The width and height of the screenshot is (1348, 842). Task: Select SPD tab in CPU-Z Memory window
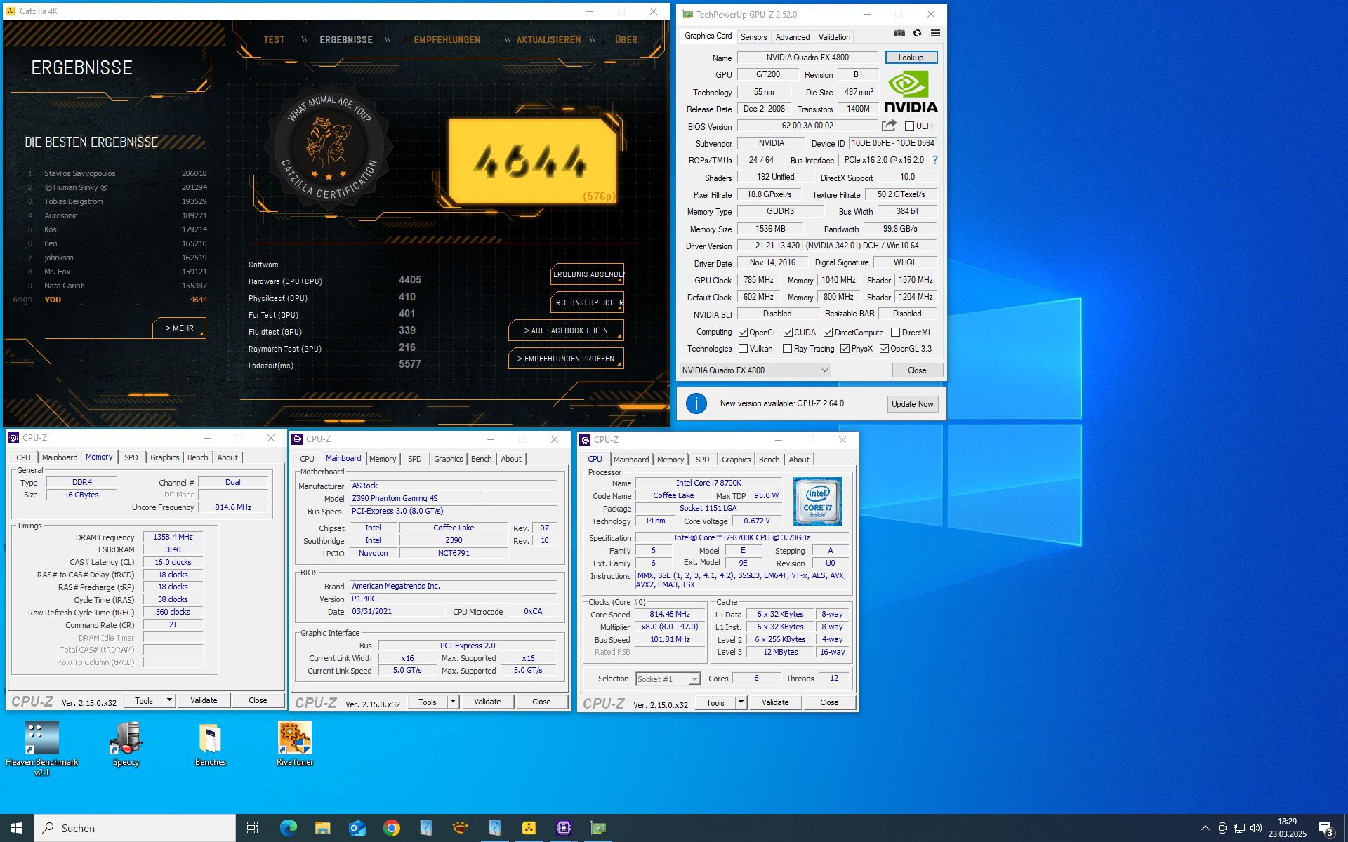tap(131, 457)
